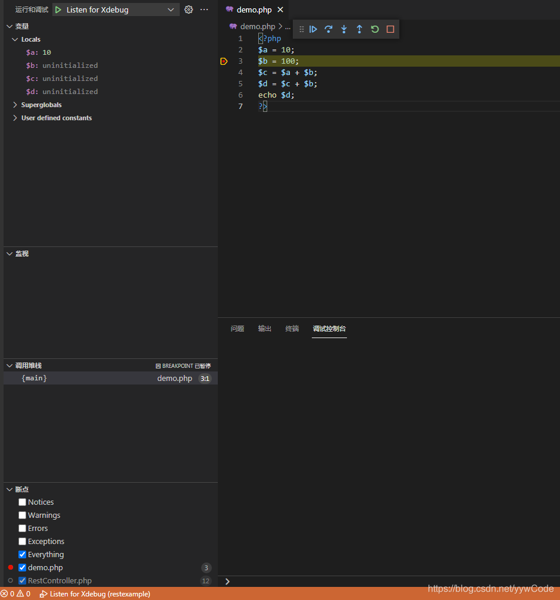
Task: Open launch.json settings gear
Action: click(x=189, y=10)
